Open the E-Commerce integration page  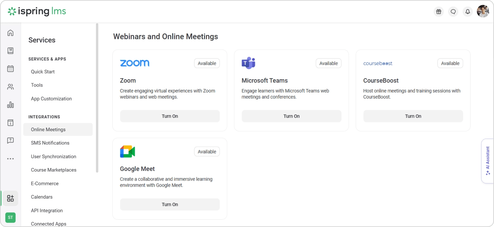click(45, 183)
